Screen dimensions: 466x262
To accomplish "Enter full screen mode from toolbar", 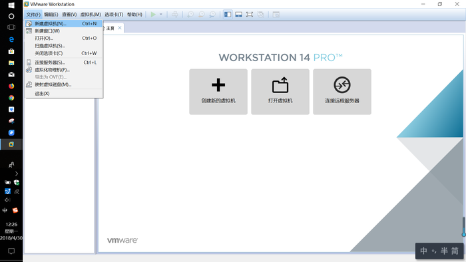I will coord(250,14).
